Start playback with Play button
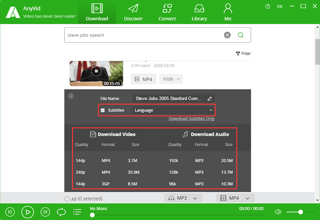This screenshot has width=320, height=220. pyautogui.click(x=28, y=212)
